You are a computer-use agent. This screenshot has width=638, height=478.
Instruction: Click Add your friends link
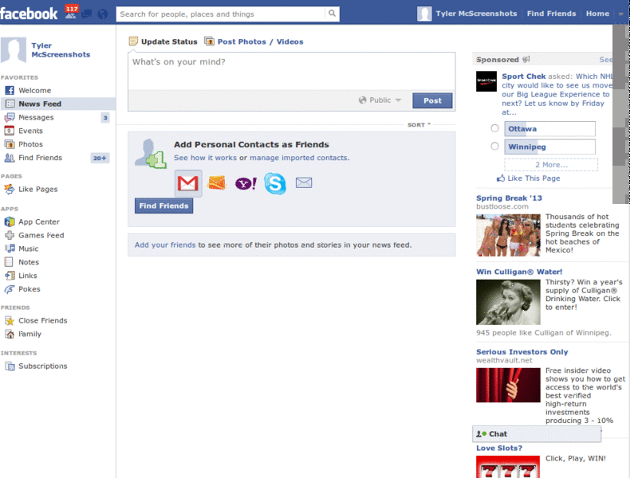tap(165, 245)
